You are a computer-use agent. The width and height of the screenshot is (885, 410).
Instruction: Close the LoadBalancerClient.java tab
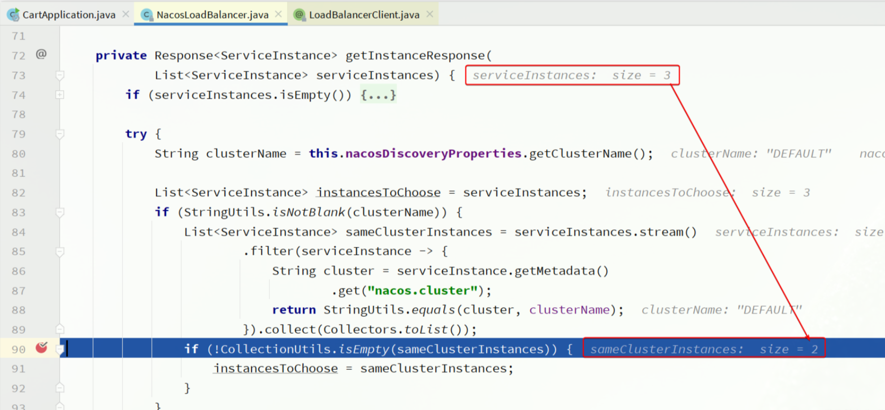(430, 14)
